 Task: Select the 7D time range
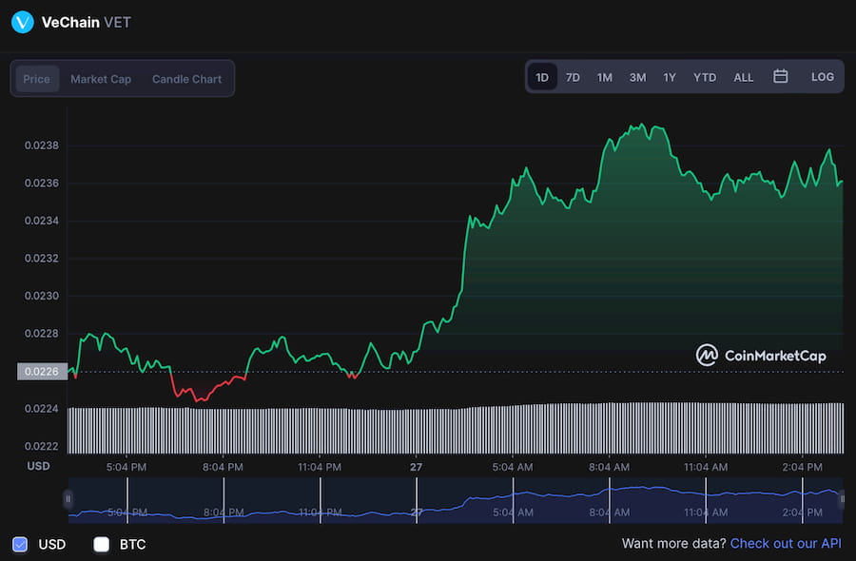coord(573,77)
